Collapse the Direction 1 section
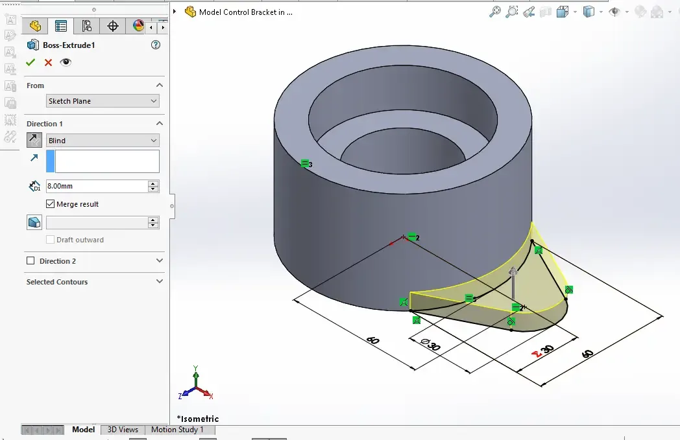The height and width of the screenshot is (440, 680). coord(160,123)
